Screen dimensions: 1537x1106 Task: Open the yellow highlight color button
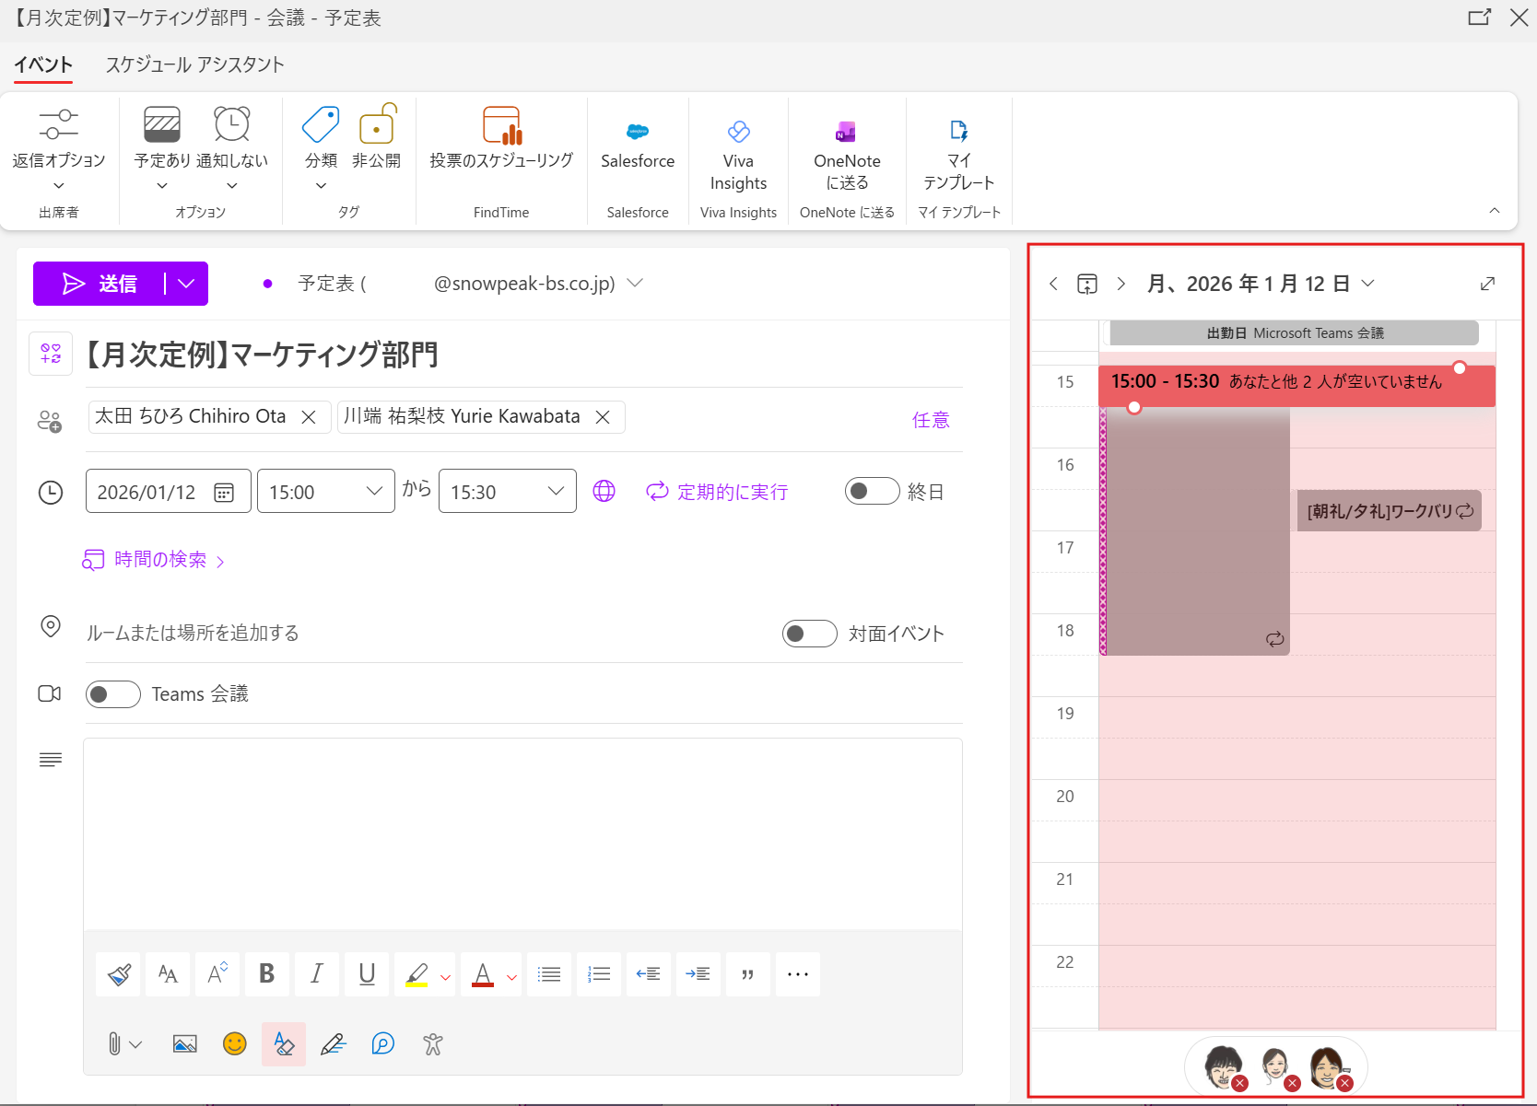click(x=417, y=973)
